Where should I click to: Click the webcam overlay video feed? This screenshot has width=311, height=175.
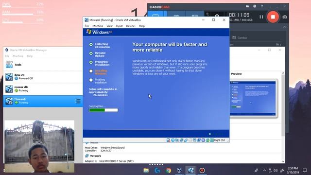(x=39, y=146)
